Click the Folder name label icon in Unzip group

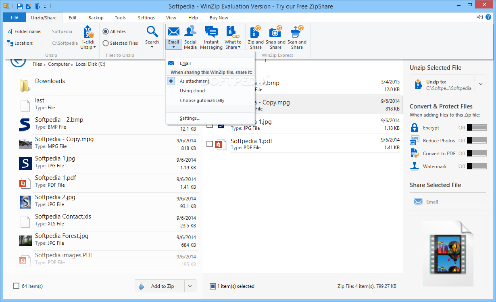(x=10, y=31)
